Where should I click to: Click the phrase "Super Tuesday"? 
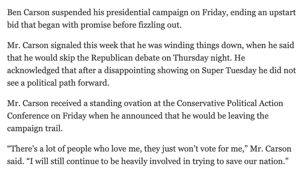click(229, 71)
